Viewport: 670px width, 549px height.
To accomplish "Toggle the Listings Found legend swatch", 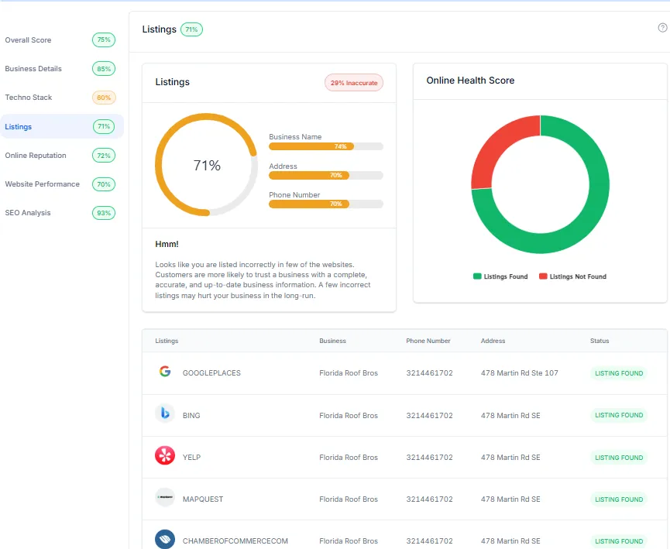I will point(477,276).
